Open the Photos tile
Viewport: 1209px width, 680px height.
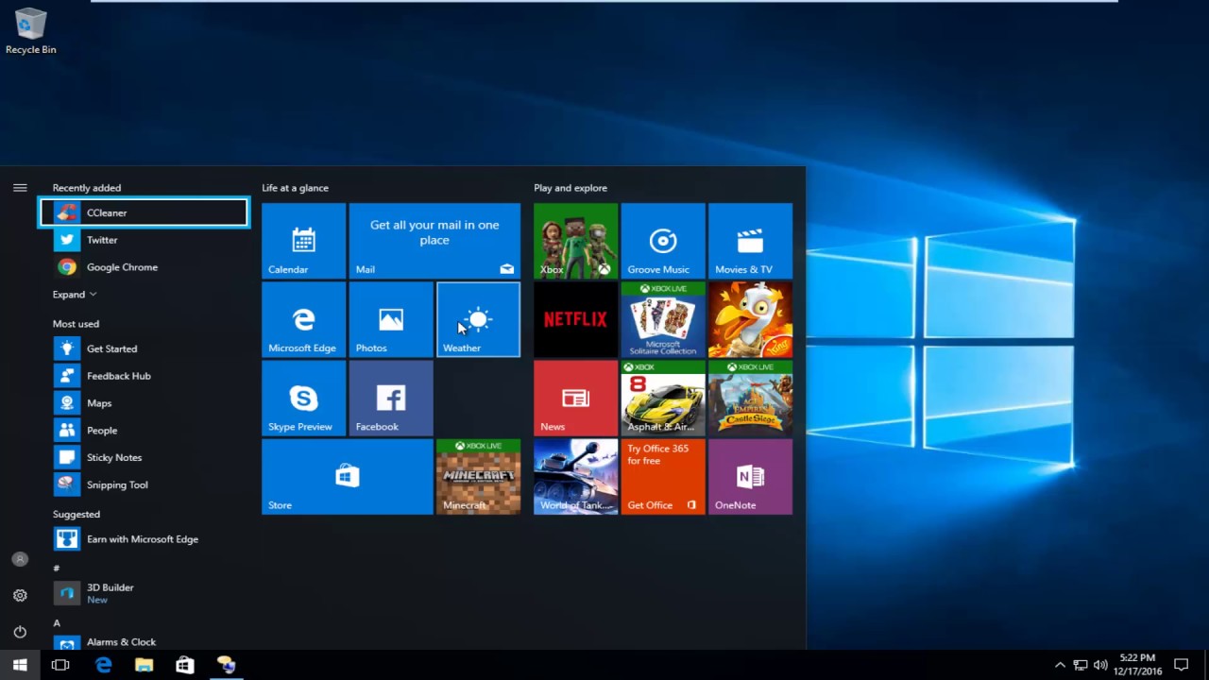point(391,319)
